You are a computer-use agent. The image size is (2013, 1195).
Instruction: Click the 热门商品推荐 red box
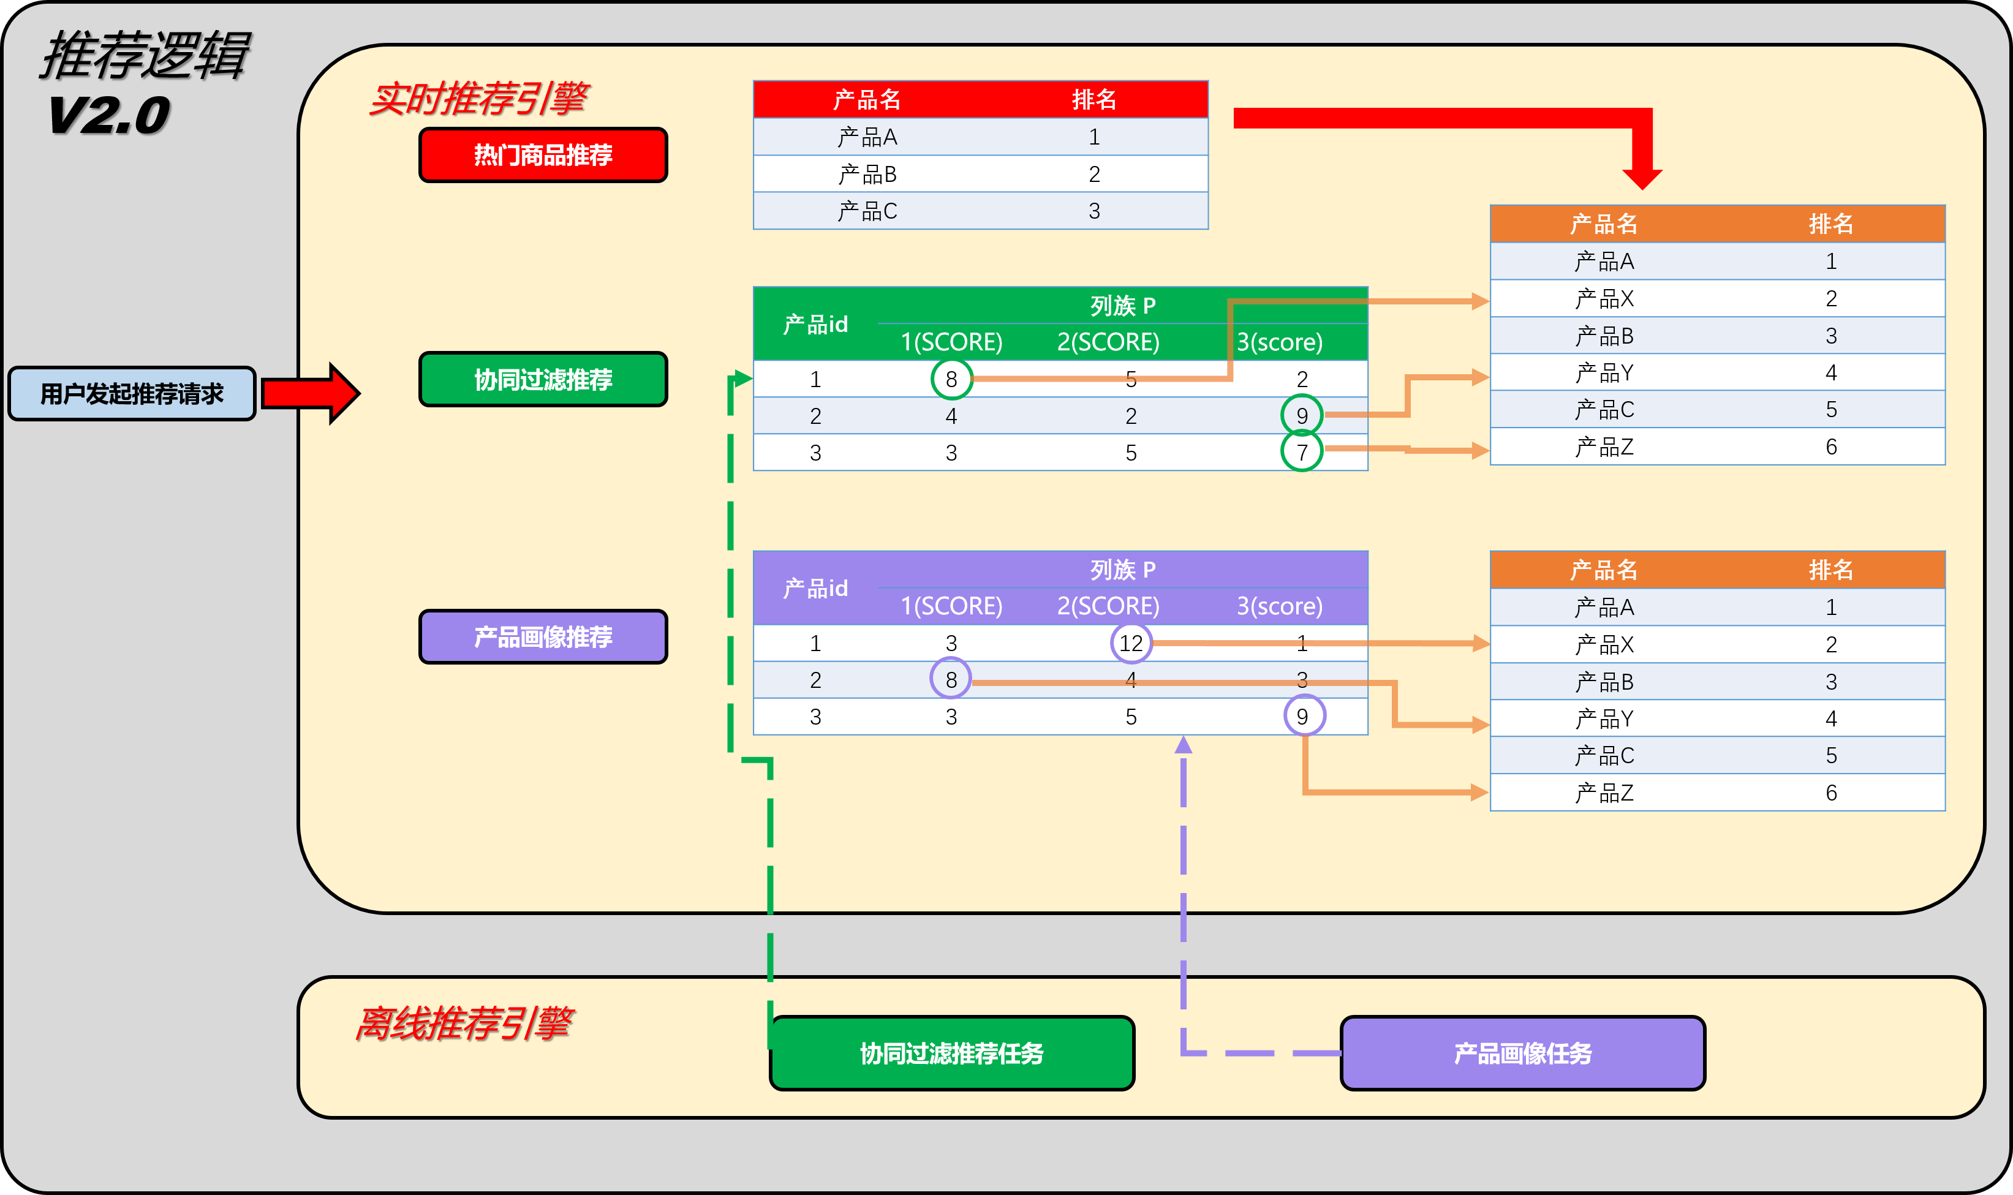tap(543, 154)
